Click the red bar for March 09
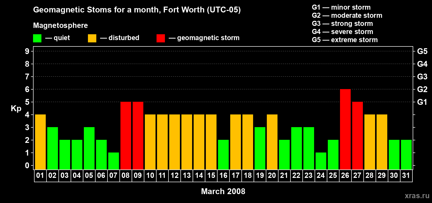Image resolution: width=432 pixels, height=203 pixels. point(138,136)
